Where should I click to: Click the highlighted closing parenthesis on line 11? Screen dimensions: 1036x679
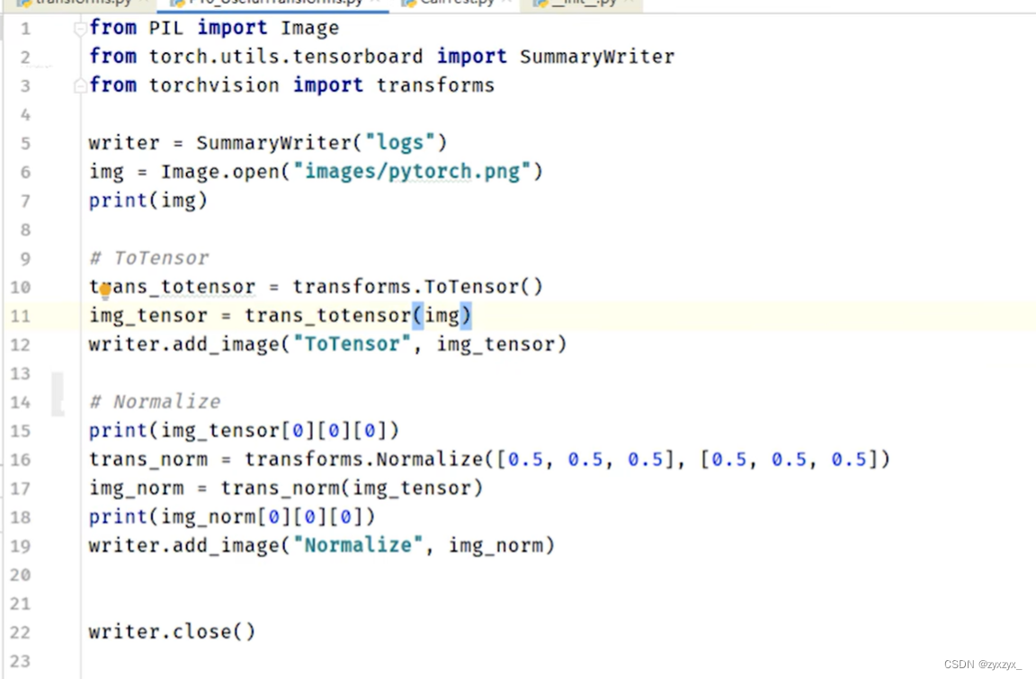(x=466, y=316)
